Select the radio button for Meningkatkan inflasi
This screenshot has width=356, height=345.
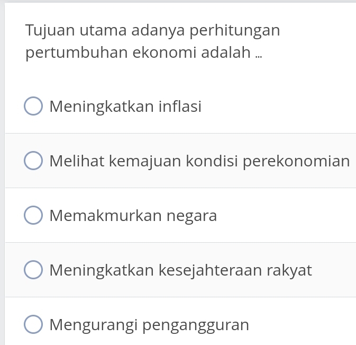tap(33, 107)
